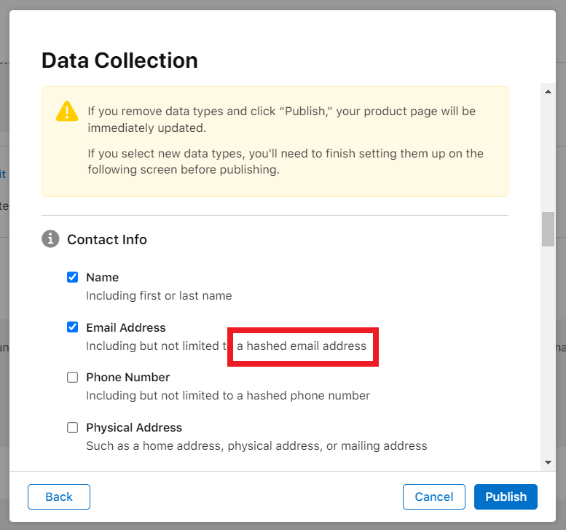Uncheck the Email Address checkbox

73,327
